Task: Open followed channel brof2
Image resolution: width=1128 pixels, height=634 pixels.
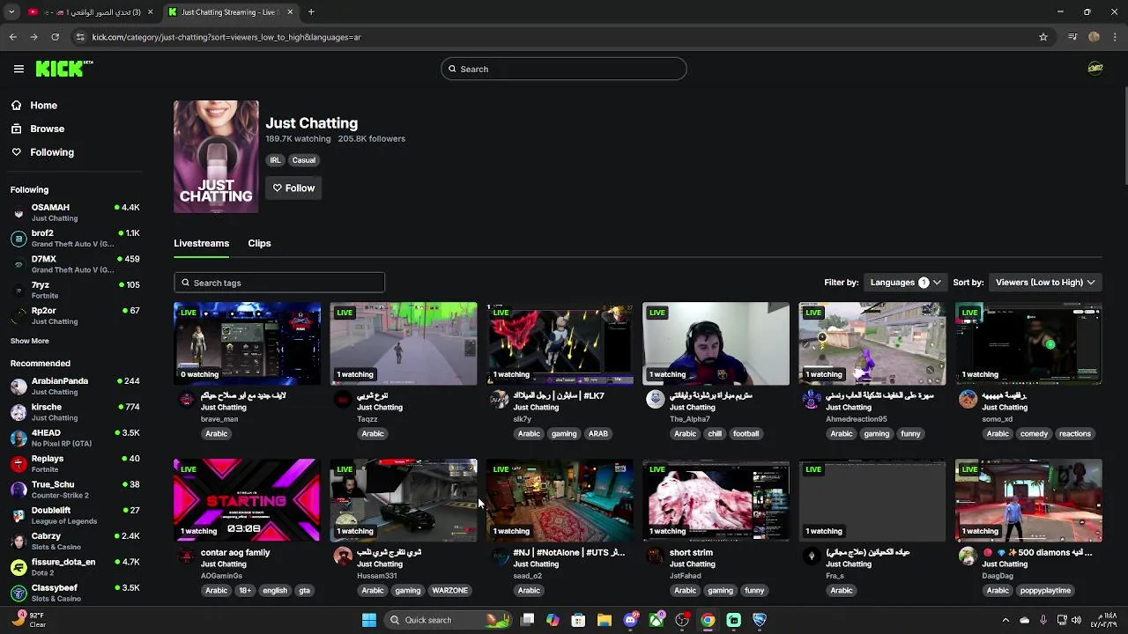Action: pyautogui.click(x=75, y=238)
